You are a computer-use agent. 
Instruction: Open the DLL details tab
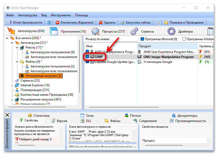pyautogui.click(x=86, y=121)
